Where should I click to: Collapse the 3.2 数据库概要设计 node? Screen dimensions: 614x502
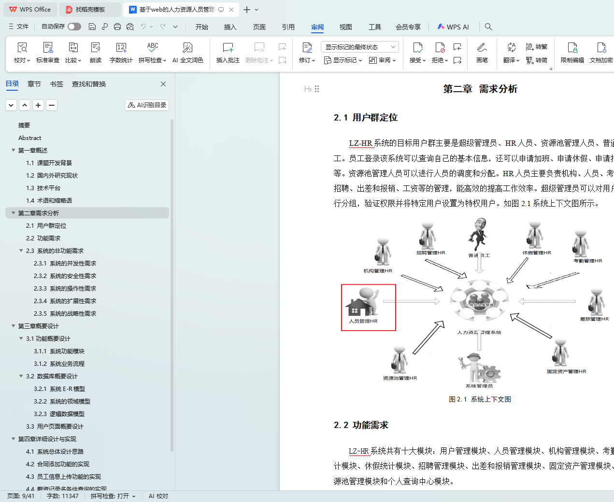point(21,376)
